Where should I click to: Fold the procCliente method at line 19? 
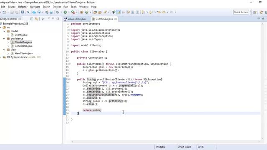pyautogui.click(x=69, y=79)
